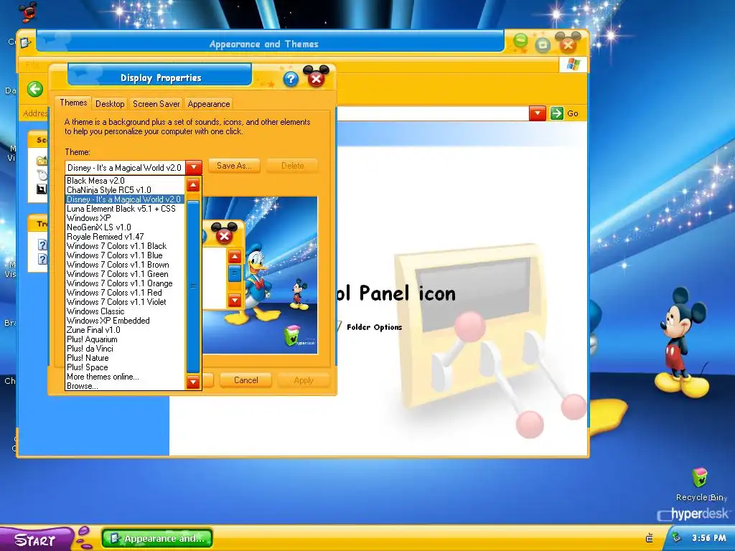Click the Apply button
The image size is (735, 551).
[304, 380]
